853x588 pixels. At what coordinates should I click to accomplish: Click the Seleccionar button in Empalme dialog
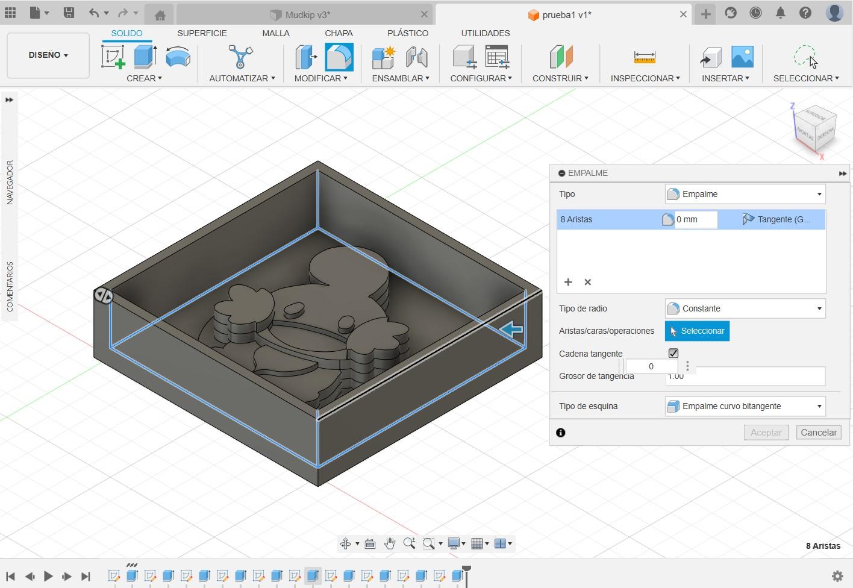coord(697,331)
